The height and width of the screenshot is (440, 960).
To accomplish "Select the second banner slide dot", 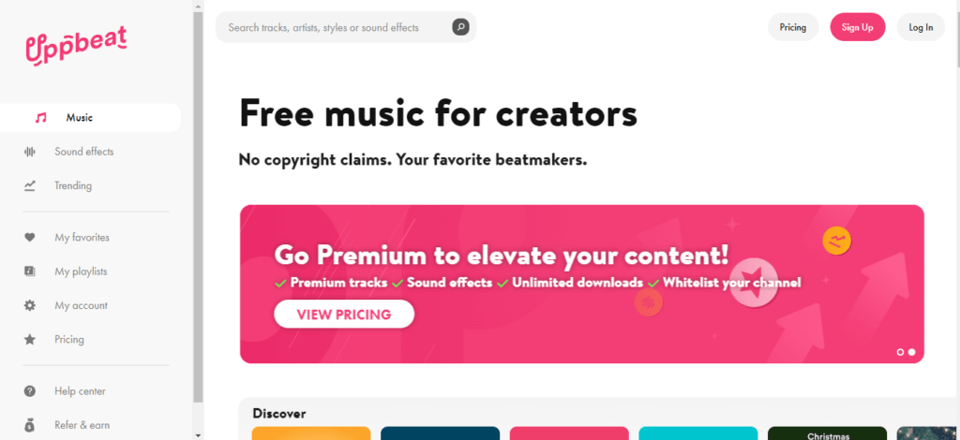I will [x=911, y=352].
